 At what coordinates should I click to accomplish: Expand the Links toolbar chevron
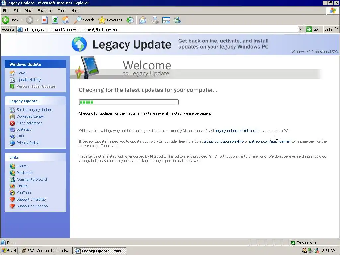click(337, 28)
